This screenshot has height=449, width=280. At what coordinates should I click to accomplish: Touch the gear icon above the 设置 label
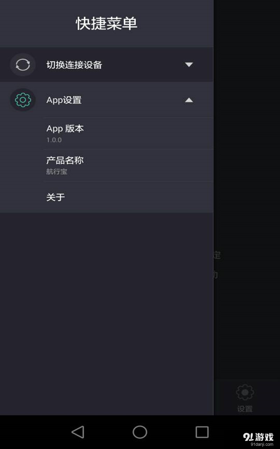(x=245, y=392)
